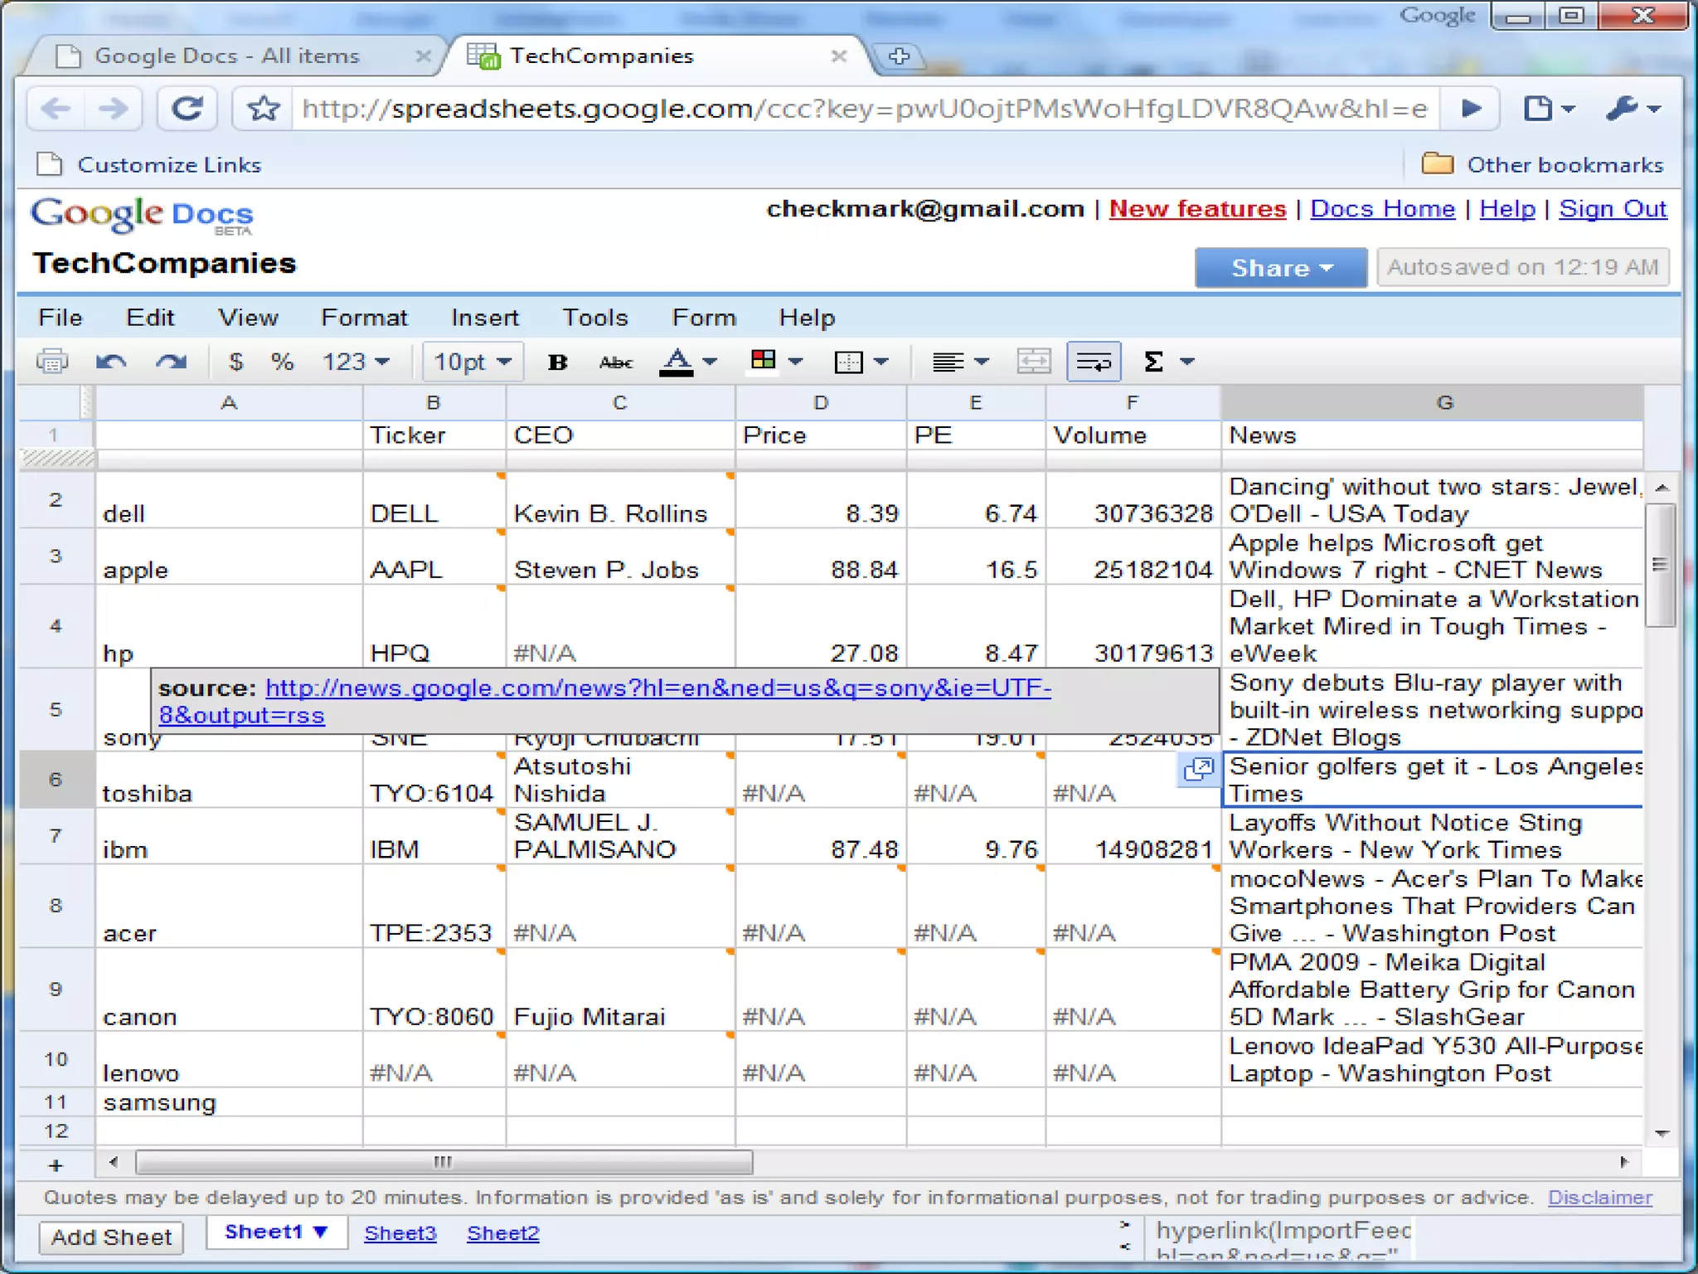Click the Add Sheet button
Screen dimensions: 1698x1274
111,1237
